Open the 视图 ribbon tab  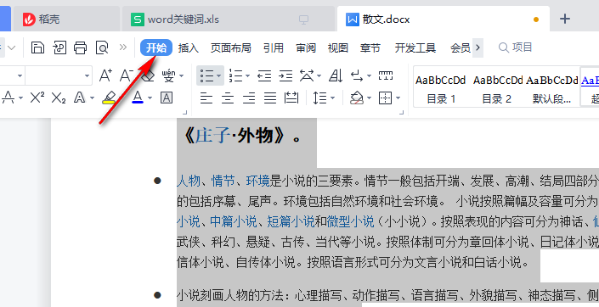click(x=337, y=47)
